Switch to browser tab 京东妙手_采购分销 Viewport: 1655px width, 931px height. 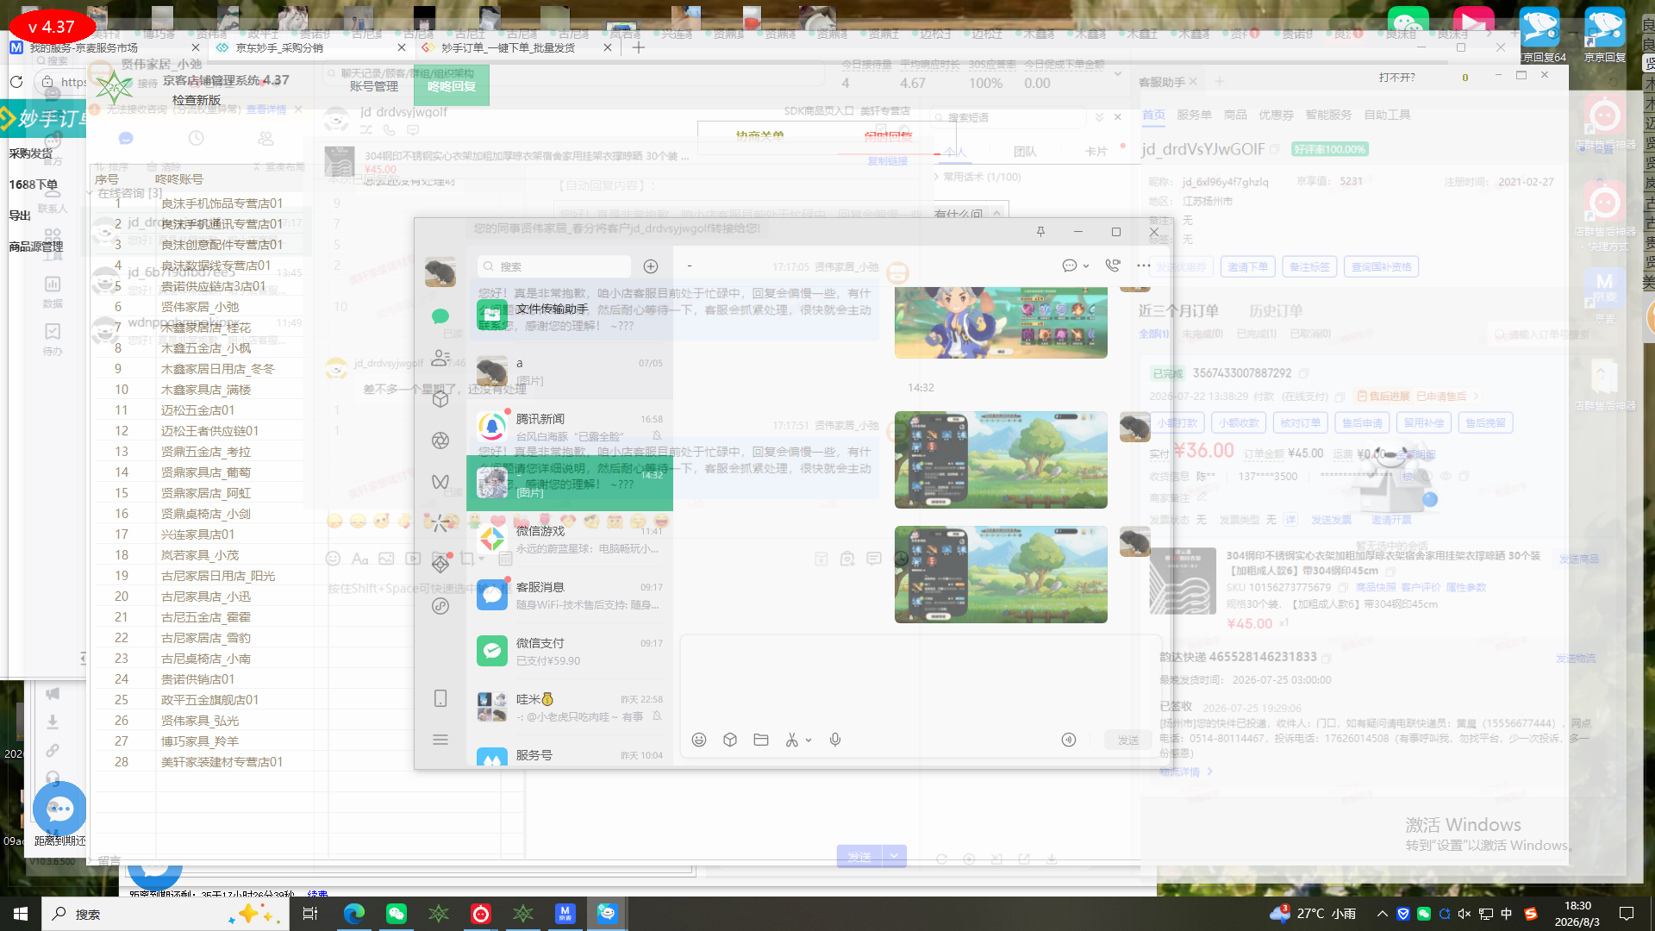tap(309, 47)
